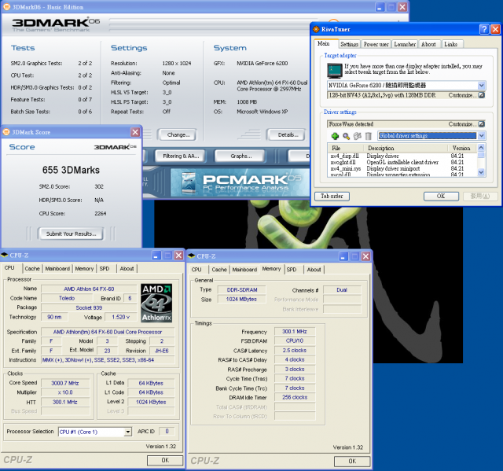
Task: Click the left CPU-Z window title icon
Action: point(5,255)
